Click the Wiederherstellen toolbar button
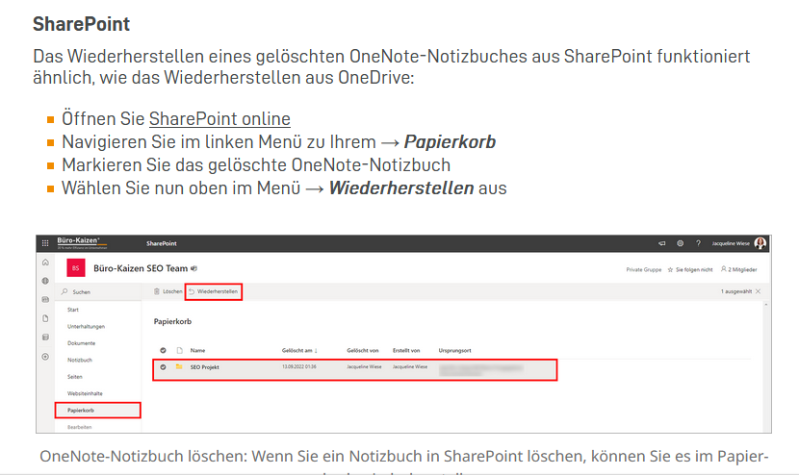 [213, 291]
